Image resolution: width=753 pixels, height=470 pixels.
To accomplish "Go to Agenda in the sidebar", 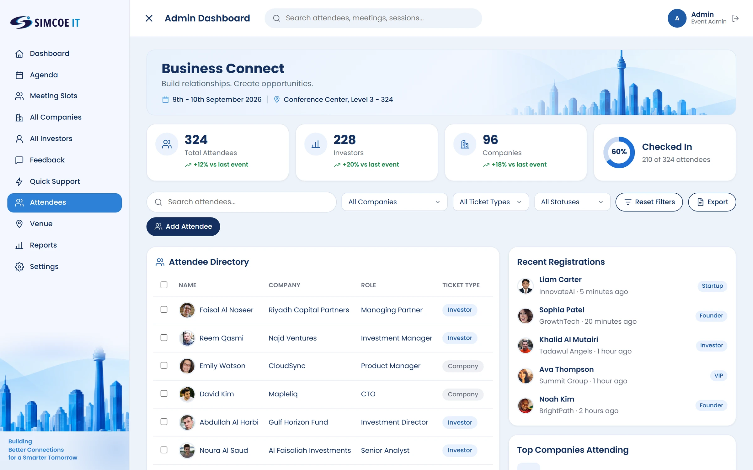I will click(x=64, y=75).
